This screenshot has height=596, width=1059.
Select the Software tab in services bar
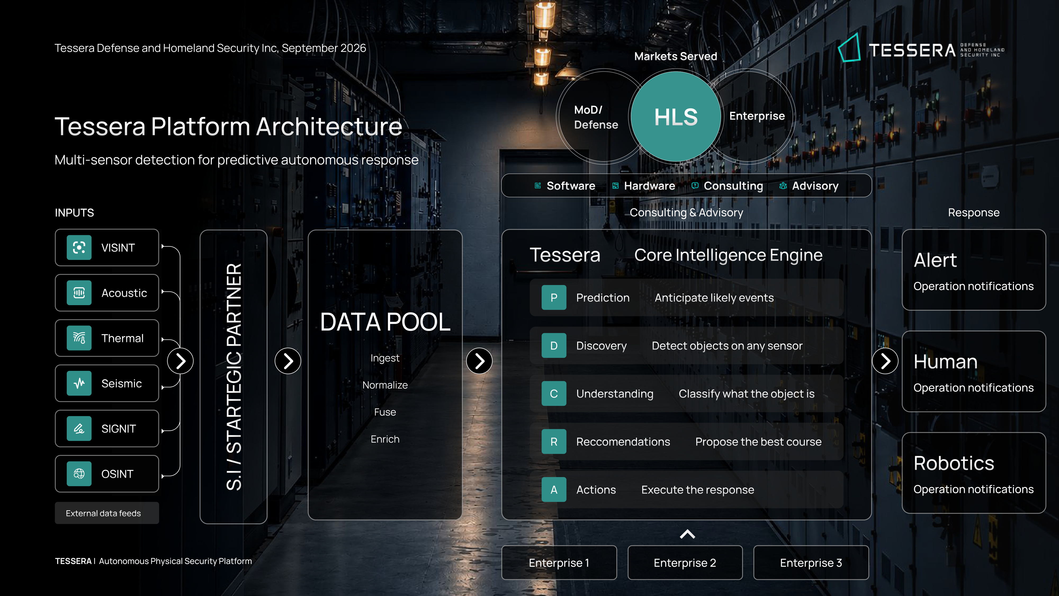[565, 186]
